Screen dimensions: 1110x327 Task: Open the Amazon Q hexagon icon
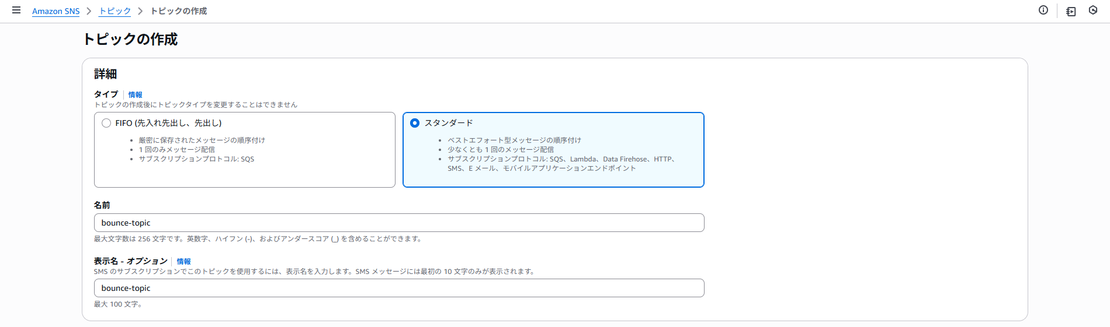(1093, 10)
